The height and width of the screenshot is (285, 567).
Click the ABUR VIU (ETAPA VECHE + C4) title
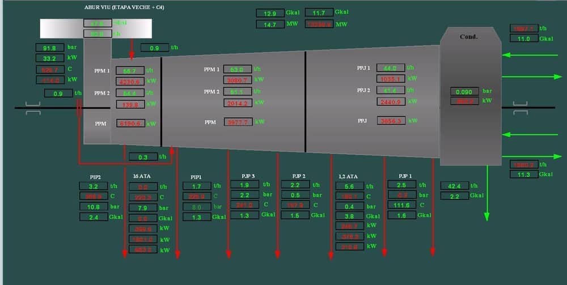tap(124, 7)
